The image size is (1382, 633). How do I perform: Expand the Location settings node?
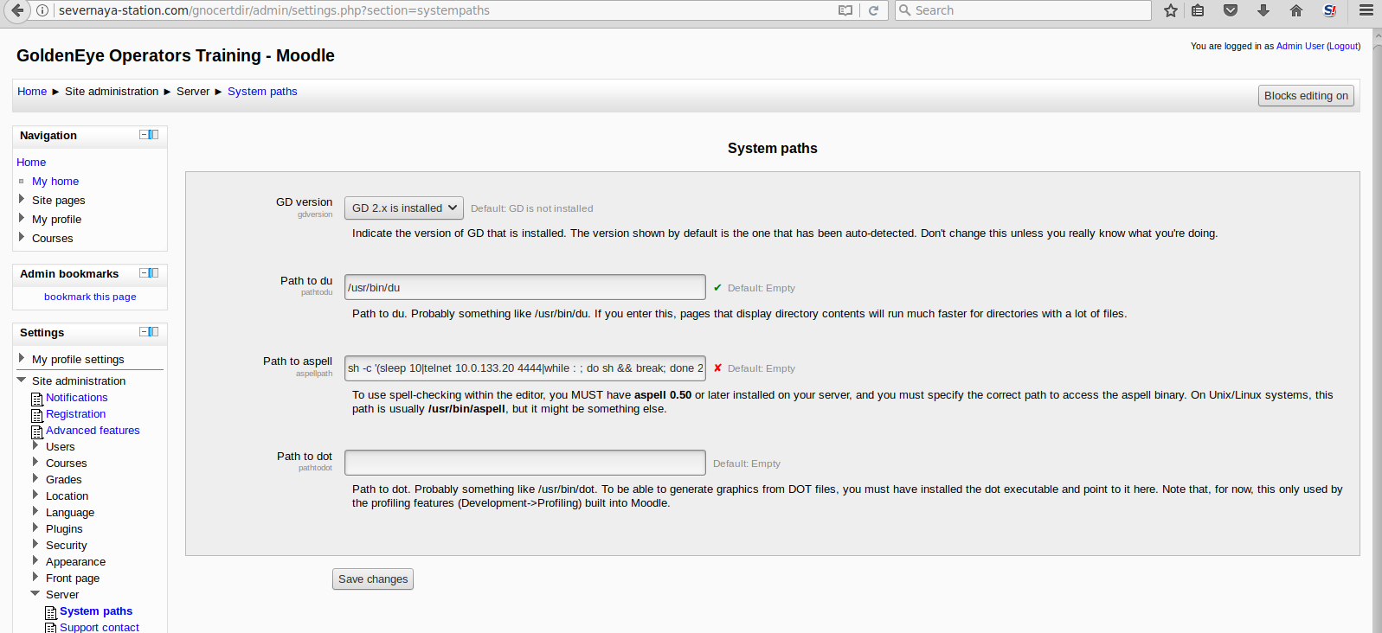[x=35, y=496]
